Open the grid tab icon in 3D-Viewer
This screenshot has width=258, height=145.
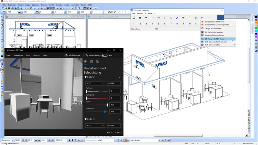pos(97,62)
